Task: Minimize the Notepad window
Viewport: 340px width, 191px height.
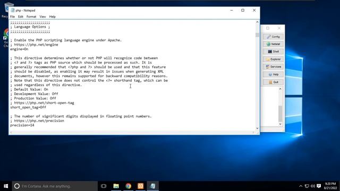Action: point(232,11)
